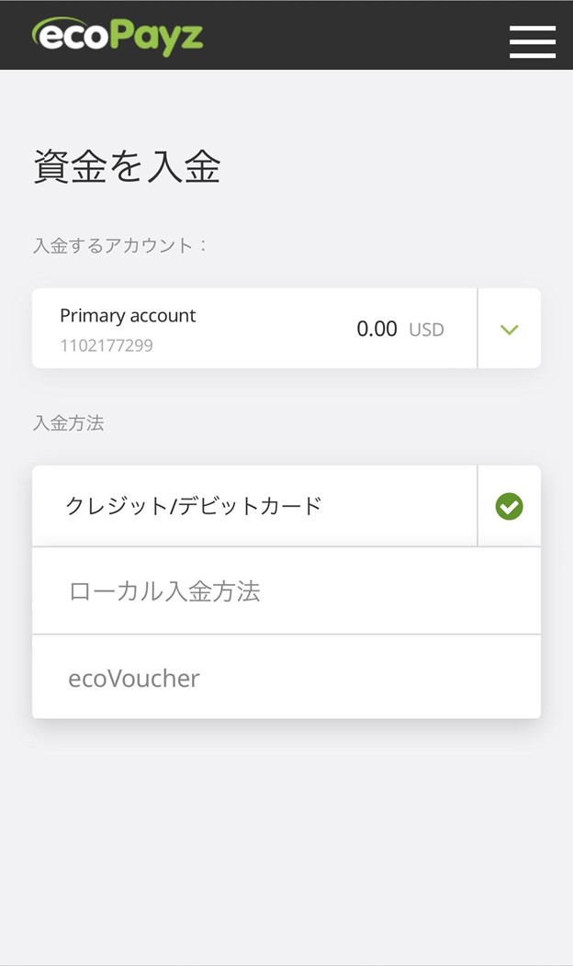
Task: Click empty right side of ローカル入金方法 row
Action: click(x=413, y=590)
